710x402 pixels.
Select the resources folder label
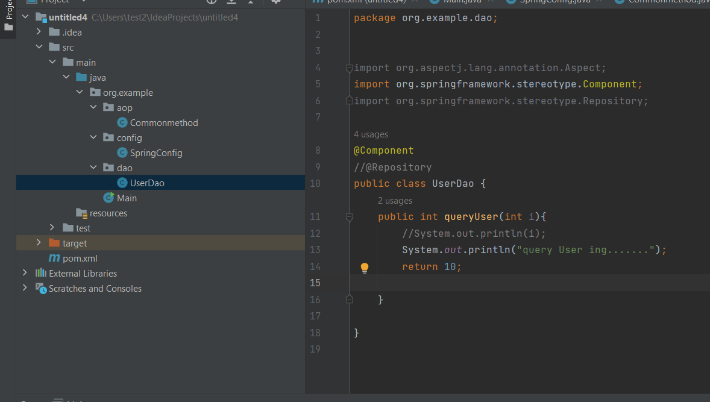tap(108, 213)
